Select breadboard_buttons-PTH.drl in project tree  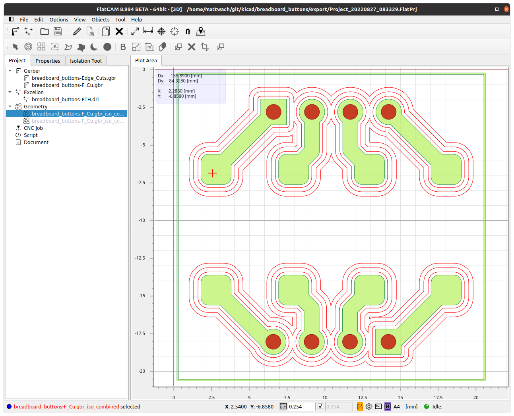point(65,99)
